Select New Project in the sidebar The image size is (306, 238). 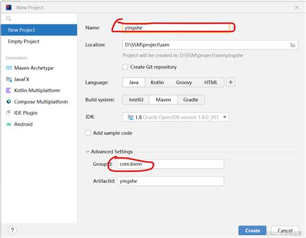[39, 30]
